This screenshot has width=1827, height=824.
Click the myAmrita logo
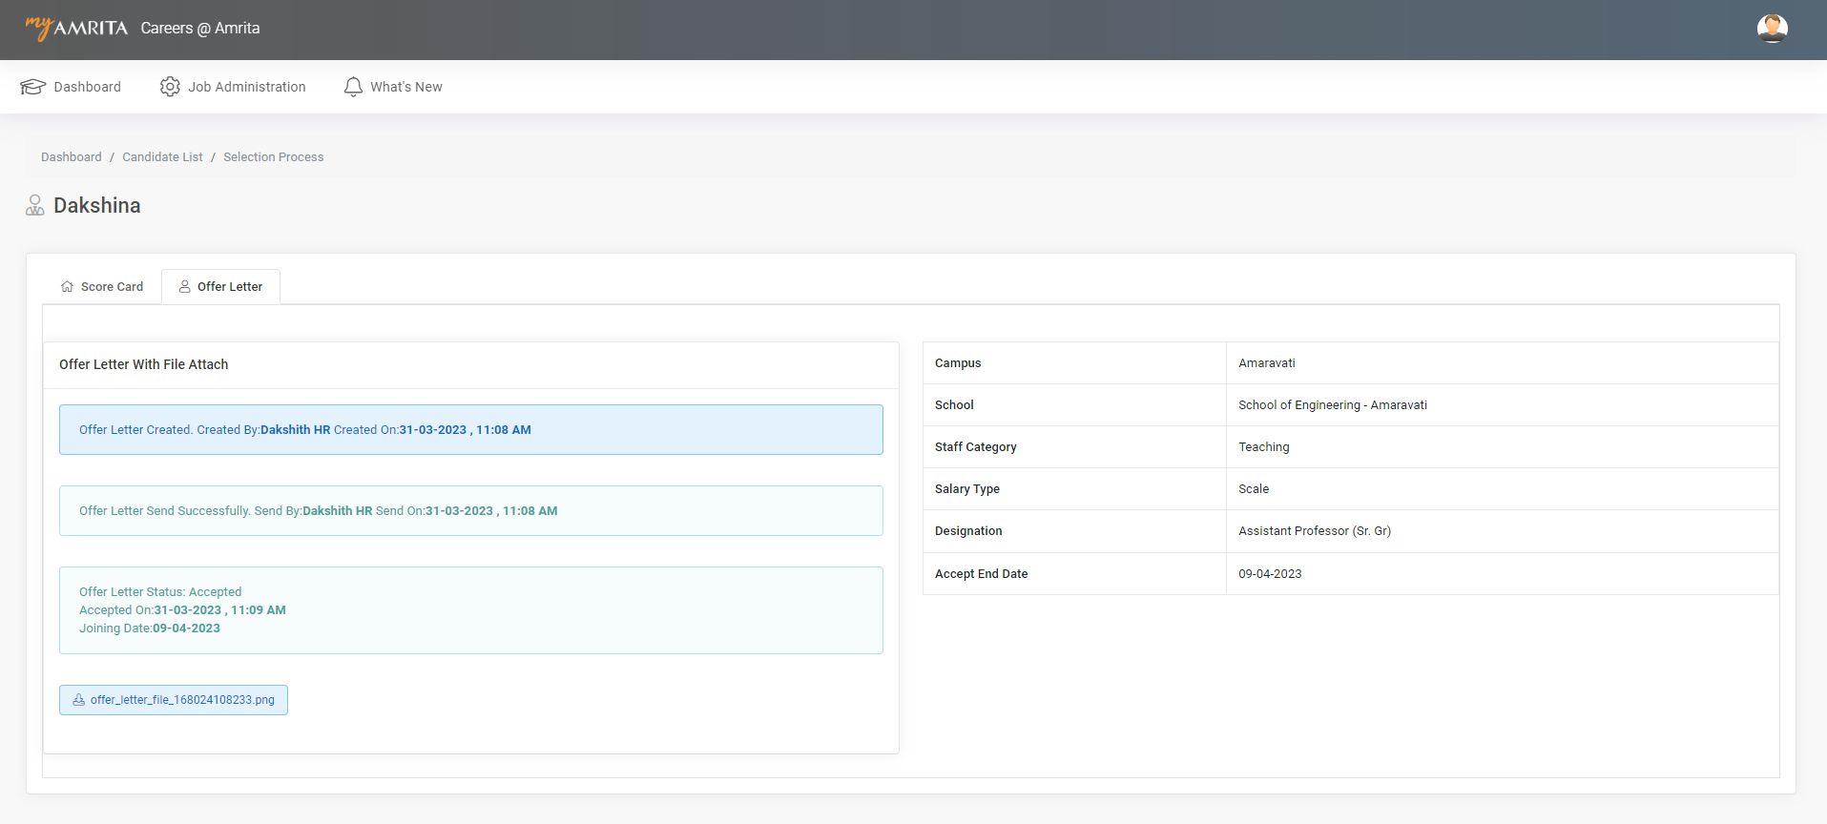pos(76,29)
